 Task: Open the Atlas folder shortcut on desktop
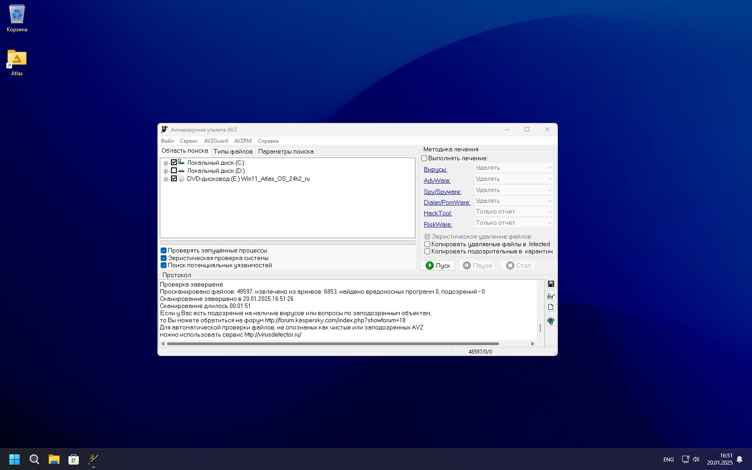click(17, 63)
